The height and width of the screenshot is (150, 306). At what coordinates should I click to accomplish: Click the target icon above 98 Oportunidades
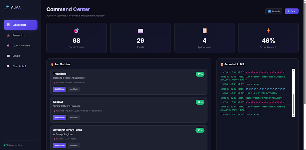[x=76, y=31]
